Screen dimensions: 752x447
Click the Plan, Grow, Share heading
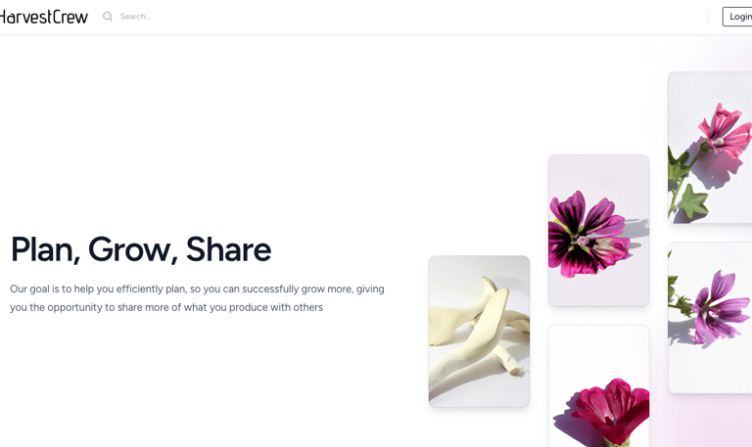[x=141, y=249]
